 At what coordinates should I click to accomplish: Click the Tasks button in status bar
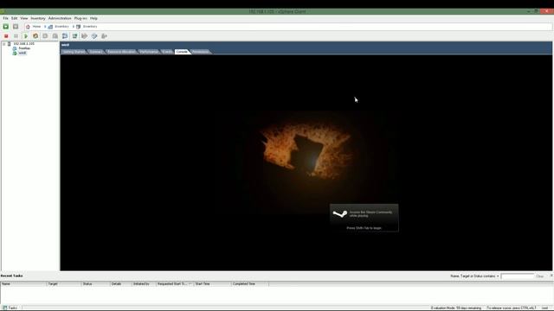[x=10, y=308]
